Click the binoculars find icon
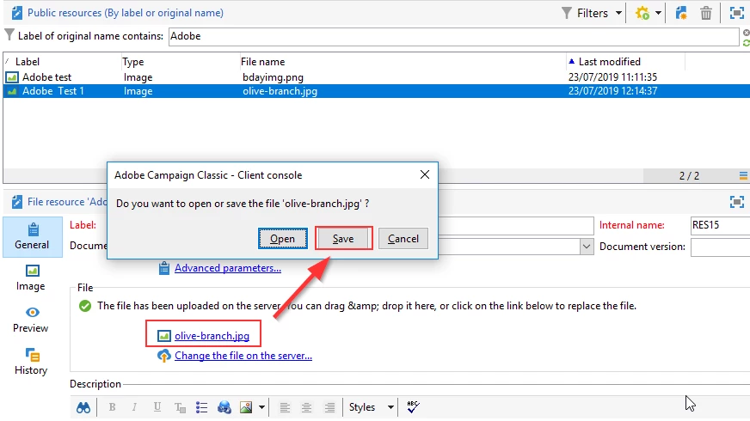 (x=83, y=407)
